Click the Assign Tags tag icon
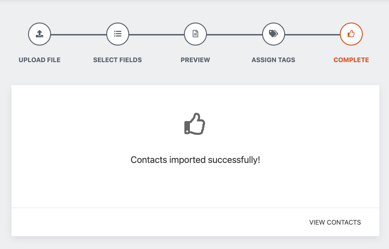Viewport: 389px width, 249px height. (x=274, y=34)
